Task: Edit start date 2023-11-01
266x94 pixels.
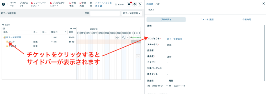Action: [158, 86]
